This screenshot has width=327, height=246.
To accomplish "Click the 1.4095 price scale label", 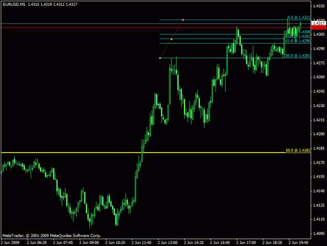I will click(319, 233).
